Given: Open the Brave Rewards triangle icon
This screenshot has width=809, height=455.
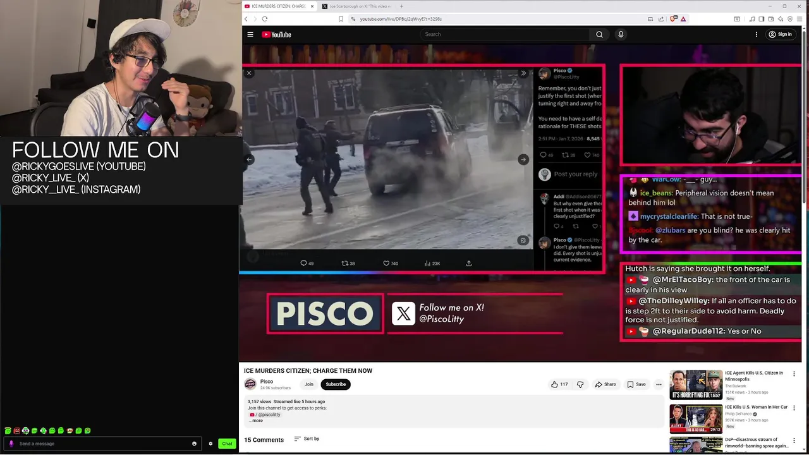Looking at the screenshot, I should [683, 19].
